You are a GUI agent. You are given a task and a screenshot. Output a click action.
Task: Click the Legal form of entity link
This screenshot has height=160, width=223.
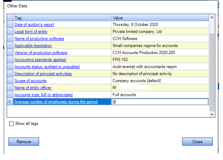pos(31,32)
